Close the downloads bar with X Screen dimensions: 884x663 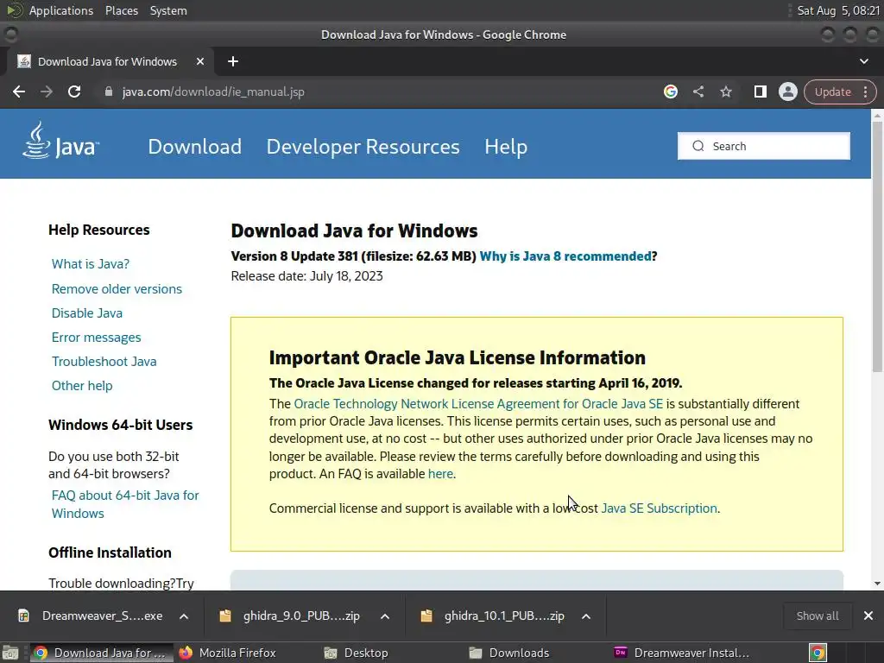coord(868,616)
